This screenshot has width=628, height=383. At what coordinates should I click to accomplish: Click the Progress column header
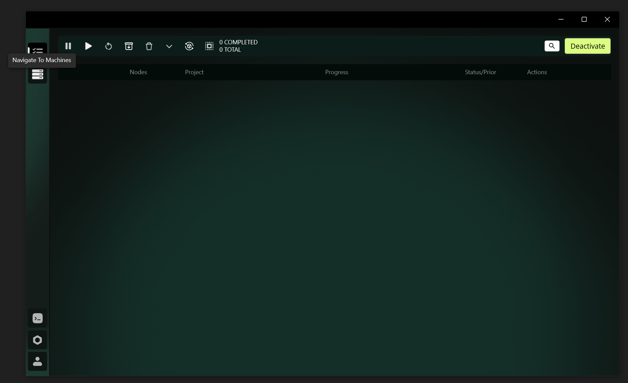pyautogui.click(x=336, y=72)
